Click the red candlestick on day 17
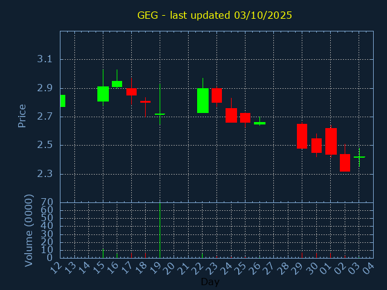 point(131,92)
